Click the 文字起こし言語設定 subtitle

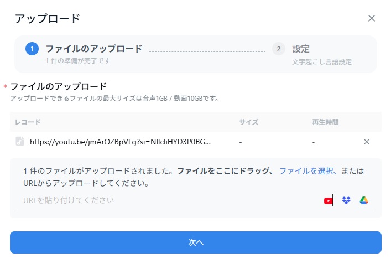point(322,62)
